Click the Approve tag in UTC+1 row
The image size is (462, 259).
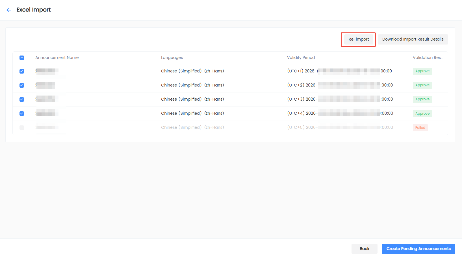[422, 71]
